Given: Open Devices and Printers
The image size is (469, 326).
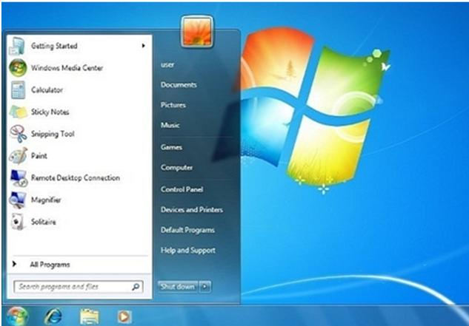Looking at the screenshot, I should (192, 210).
